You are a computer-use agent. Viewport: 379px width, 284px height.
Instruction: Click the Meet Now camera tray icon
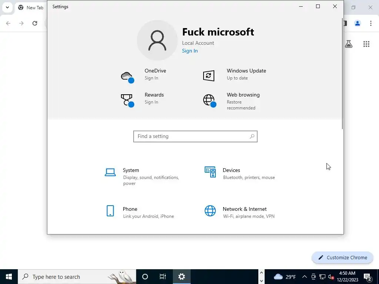click(x=313, y=277)
